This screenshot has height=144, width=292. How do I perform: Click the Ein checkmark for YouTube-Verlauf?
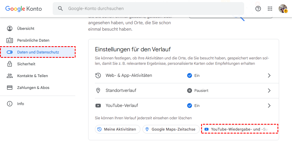(x=189, y=106)
